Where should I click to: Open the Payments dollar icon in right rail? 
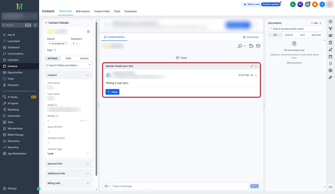(x=331, y=70)
